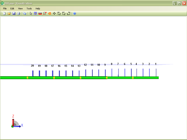The image size is (187, 140).
Task: Select the orange rotate tool
Action: pos(50,13)
